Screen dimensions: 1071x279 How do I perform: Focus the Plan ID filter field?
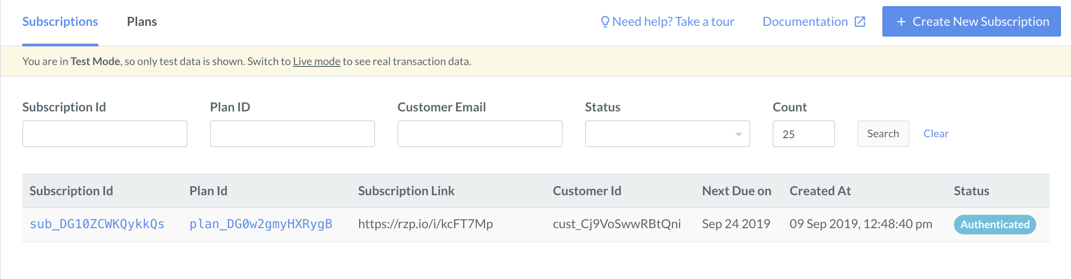tap(293, 134)
